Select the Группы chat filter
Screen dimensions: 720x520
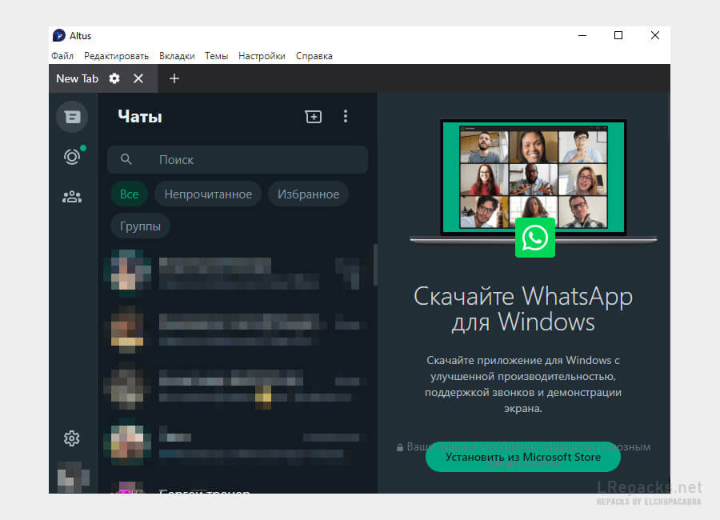coord(140,226)
